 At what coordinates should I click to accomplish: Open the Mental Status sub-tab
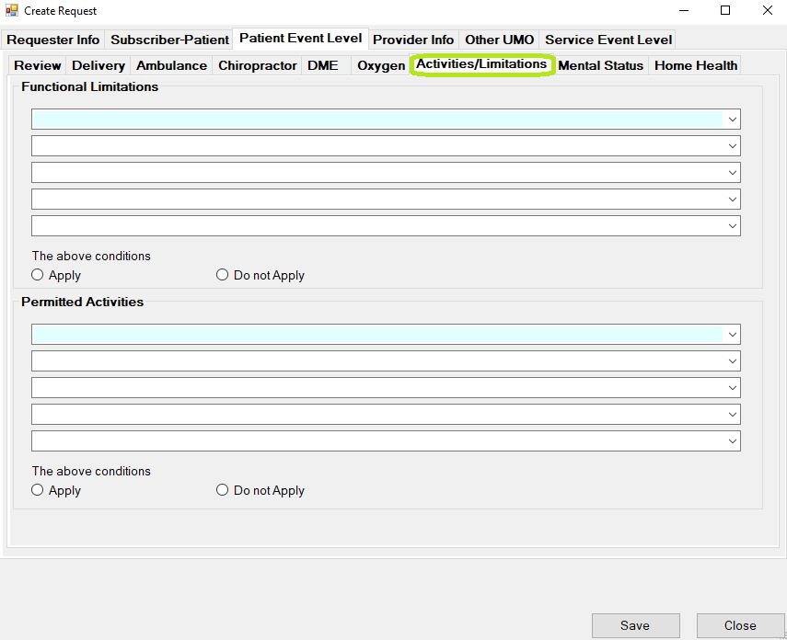click(x=601, y=65)
